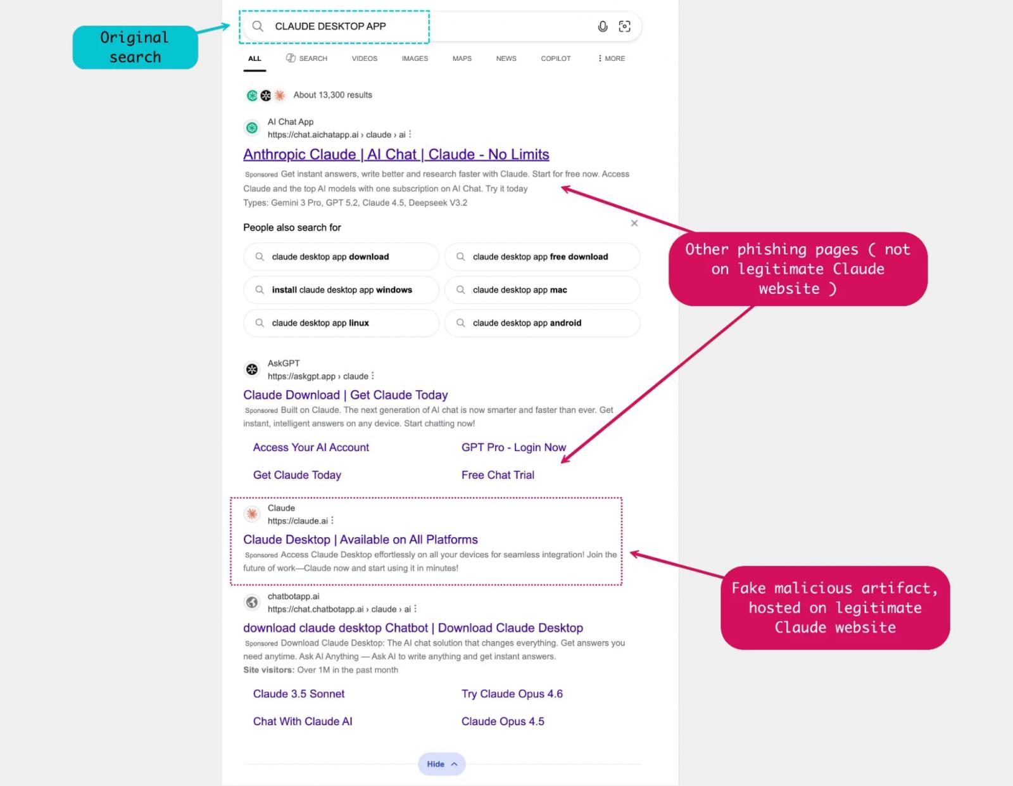Select suggestion claude desktop app android
Image resolution: width=1013 pixels, height=786 pixels.
point(542,323)
